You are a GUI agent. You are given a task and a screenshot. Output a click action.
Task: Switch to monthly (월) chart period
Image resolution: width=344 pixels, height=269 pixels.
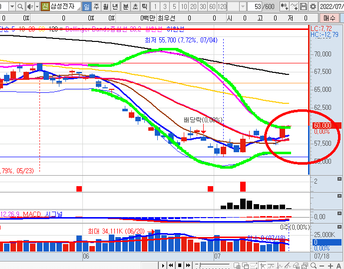(x=105, y=6)
